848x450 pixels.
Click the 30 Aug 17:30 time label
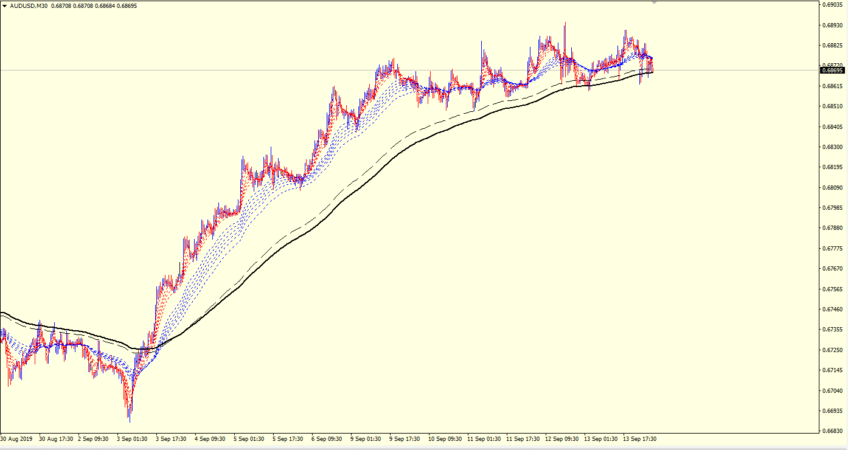(56, 438)
